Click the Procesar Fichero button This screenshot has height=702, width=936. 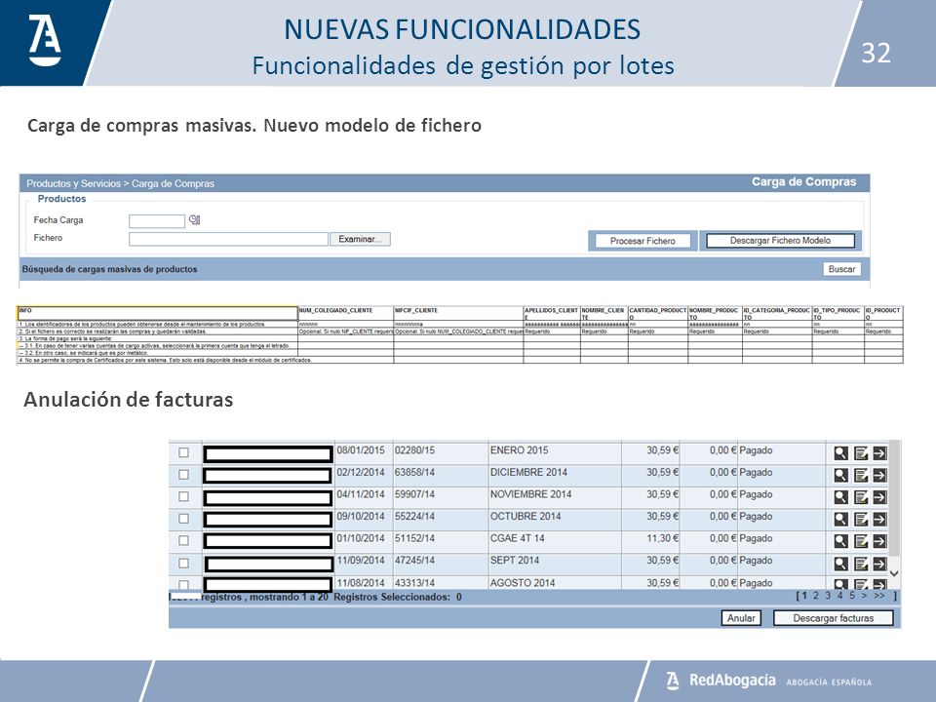(643, 241)
